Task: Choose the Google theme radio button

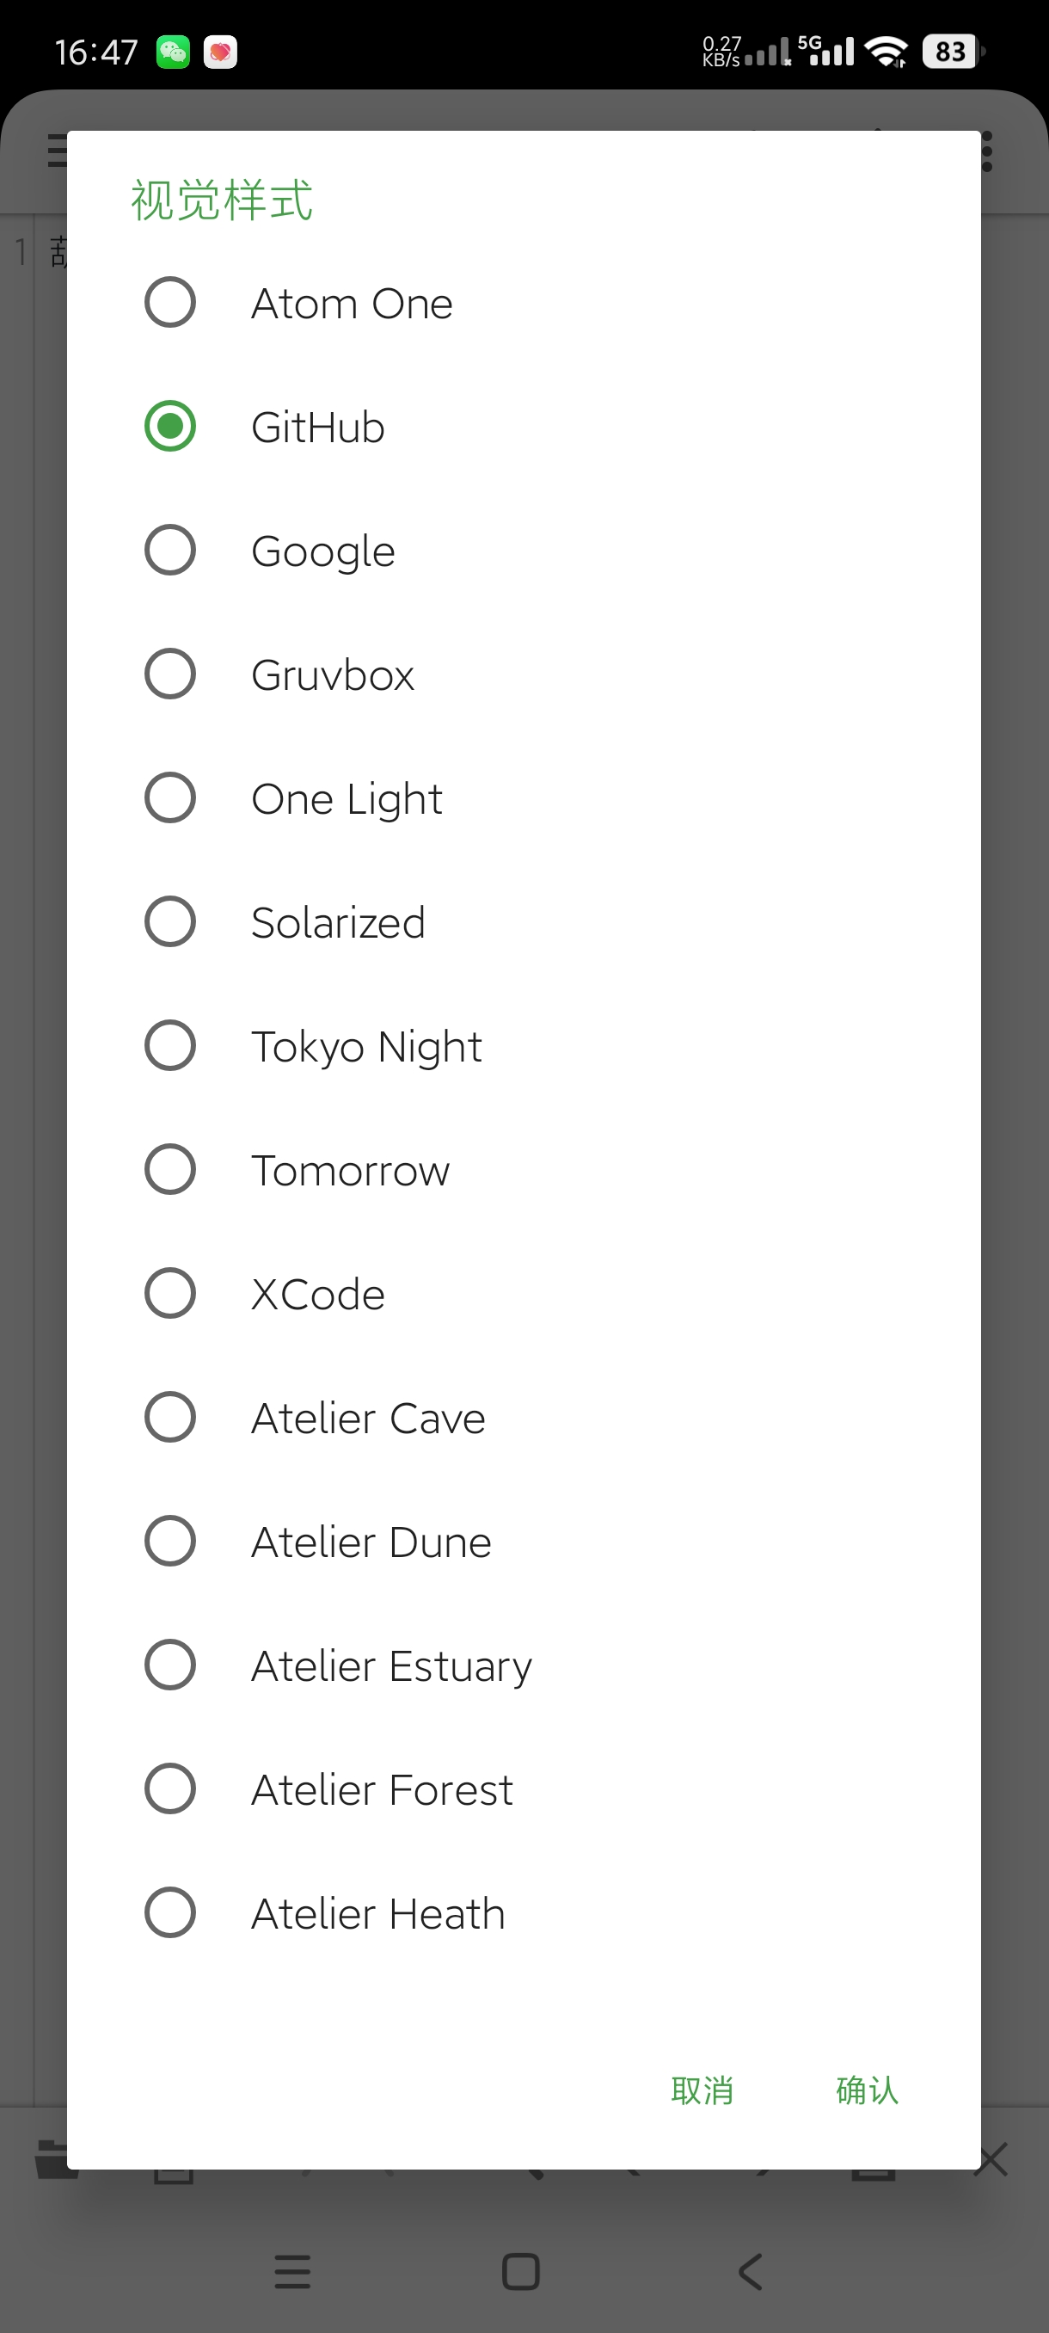Action: 170,551
